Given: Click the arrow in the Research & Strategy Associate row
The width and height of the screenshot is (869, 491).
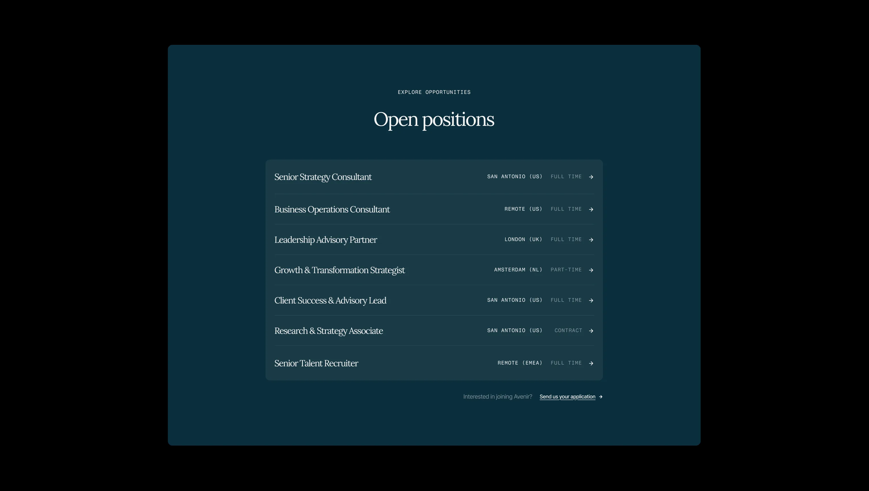Looking at the screenshot, I should click(x=591, y=331).
